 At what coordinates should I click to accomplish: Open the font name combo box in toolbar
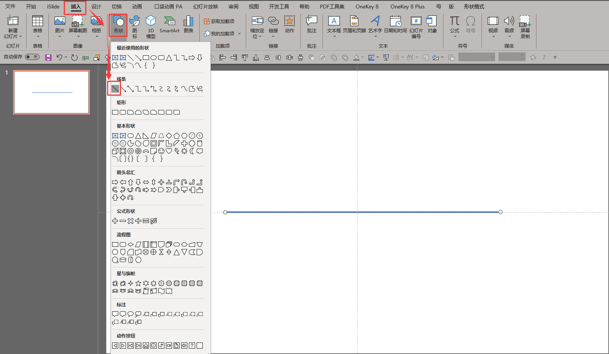[477, 57]
